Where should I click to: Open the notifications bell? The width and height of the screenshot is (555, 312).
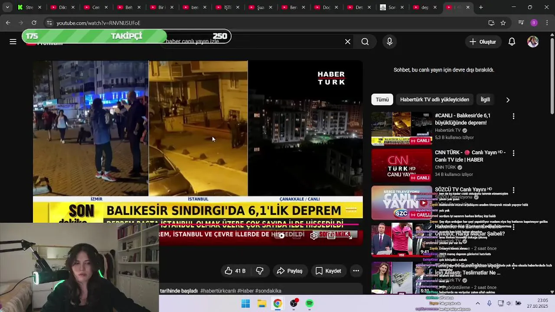pos(512,42)
